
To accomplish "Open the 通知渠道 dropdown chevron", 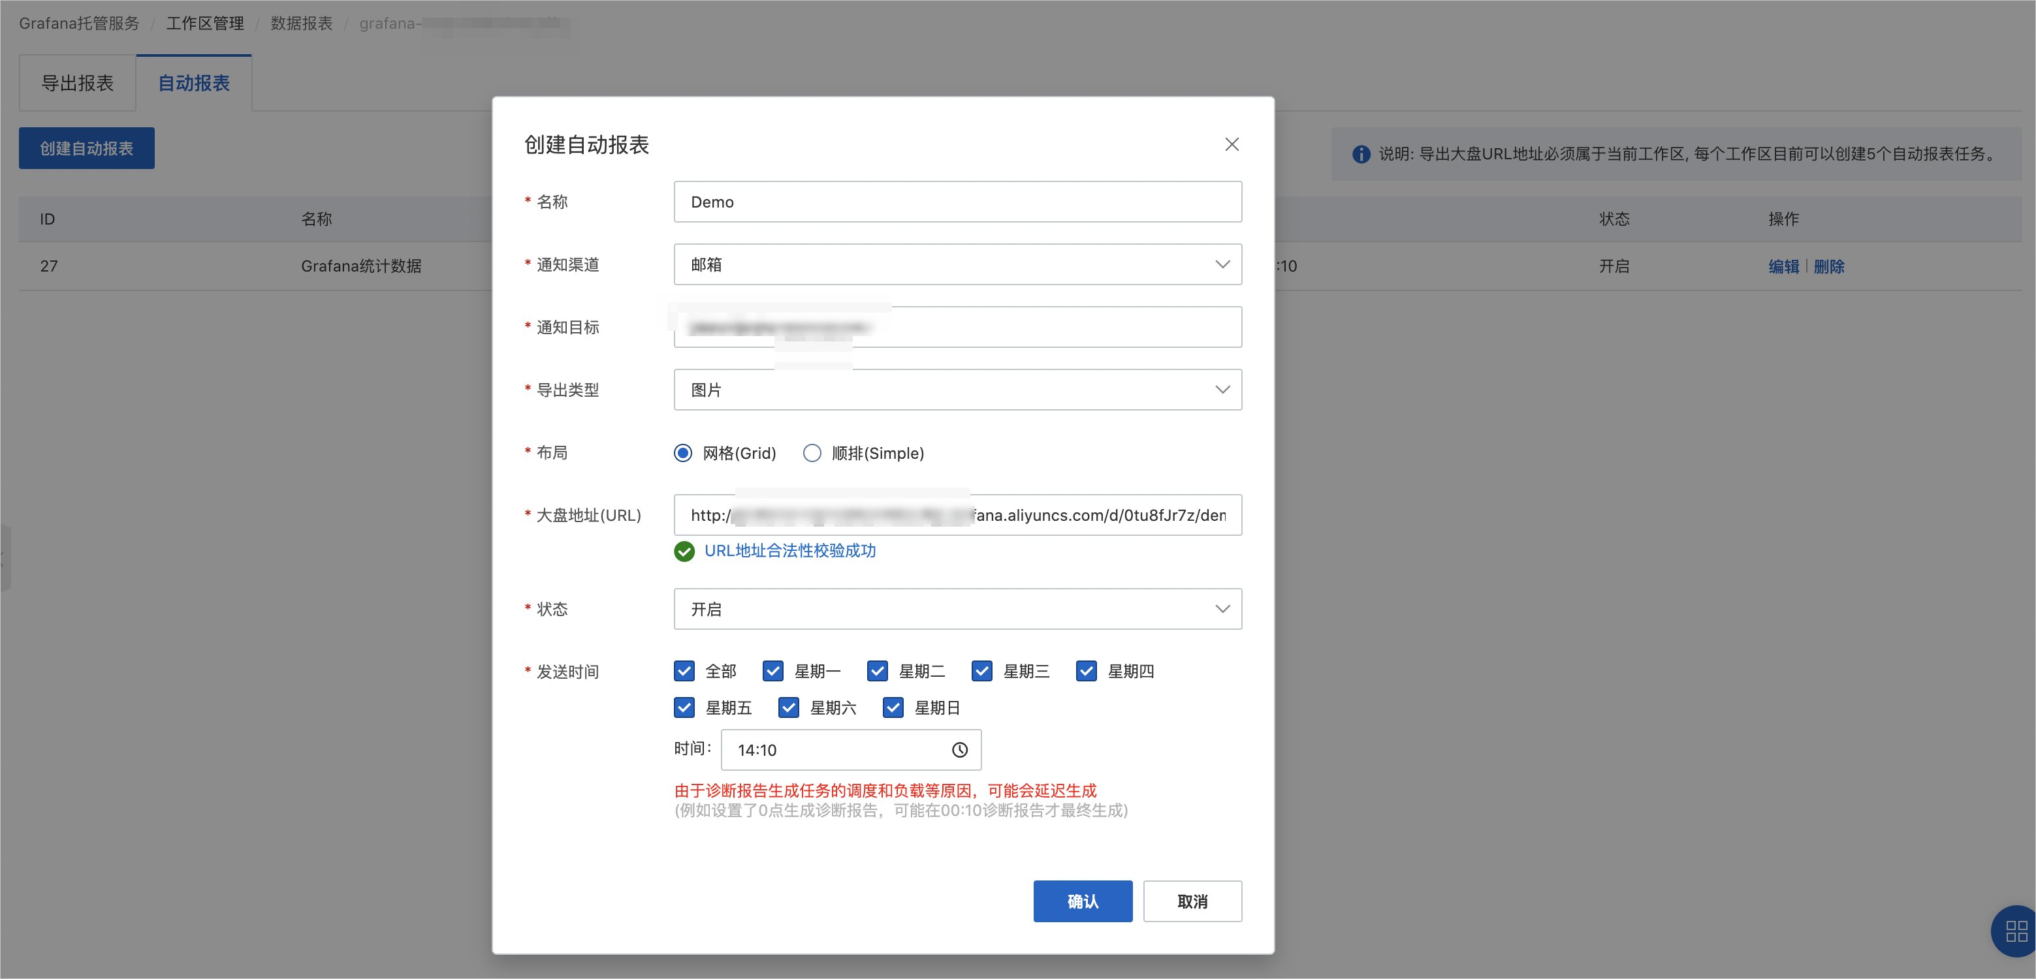I will click(1222, 264).
